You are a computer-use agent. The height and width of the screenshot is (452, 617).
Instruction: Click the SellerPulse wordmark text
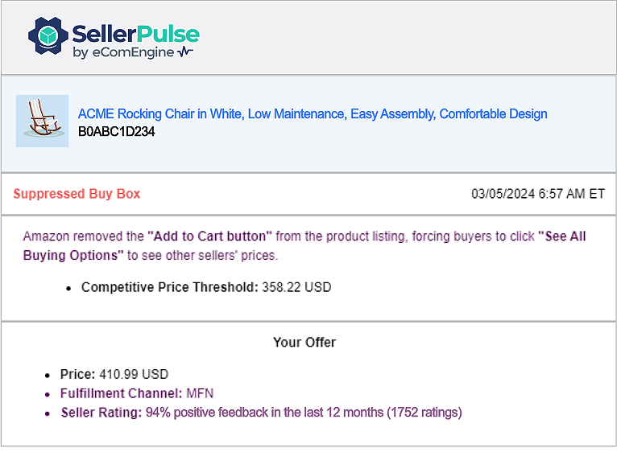[135, 33]
